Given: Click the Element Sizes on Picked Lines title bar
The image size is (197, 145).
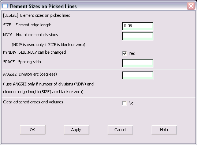Looking at the screenshot, I should [x=98, y=6].
